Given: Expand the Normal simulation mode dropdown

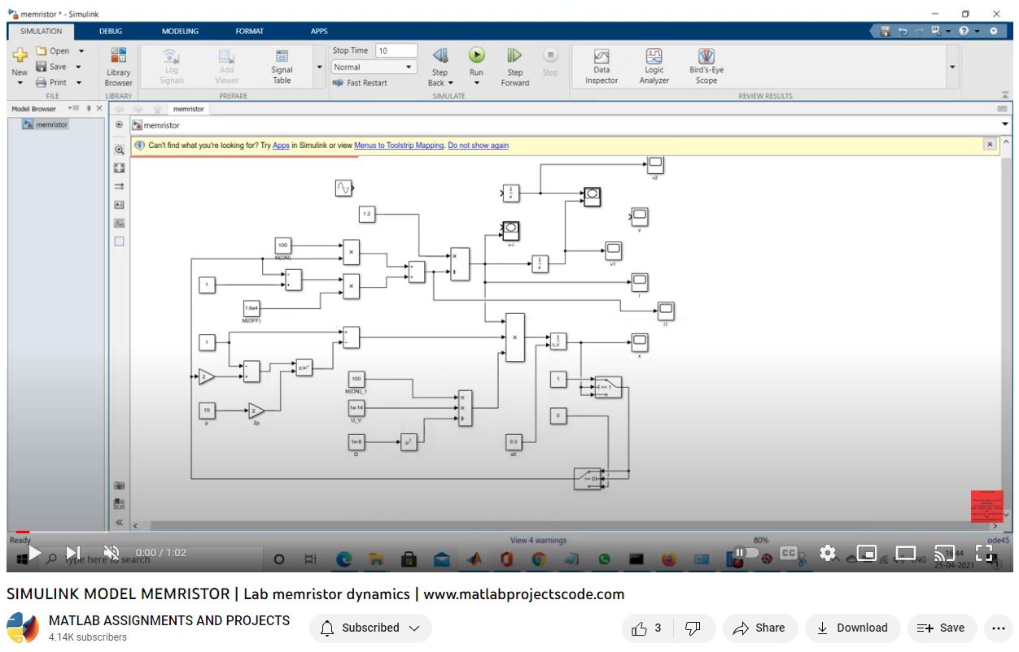Looking at the screenshot, I should coord(409,67).
